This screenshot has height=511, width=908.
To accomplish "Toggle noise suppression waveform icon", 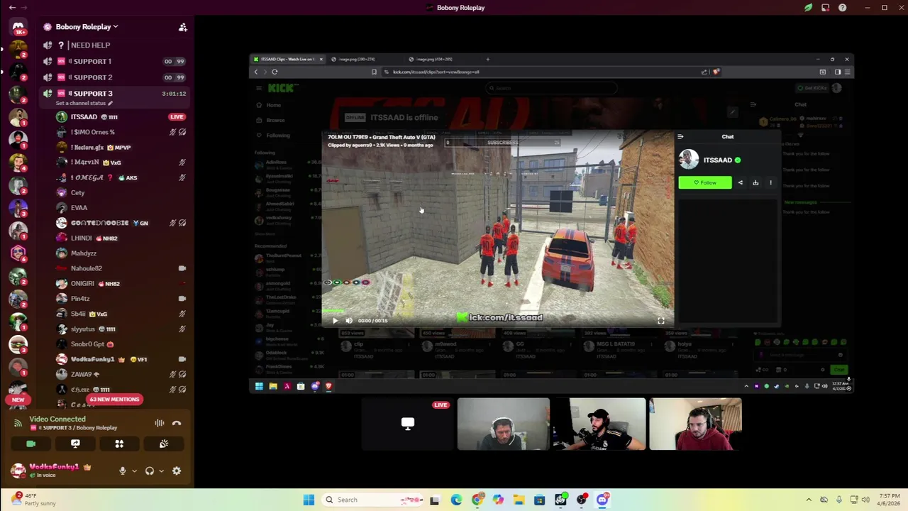I will coord(160,423).
